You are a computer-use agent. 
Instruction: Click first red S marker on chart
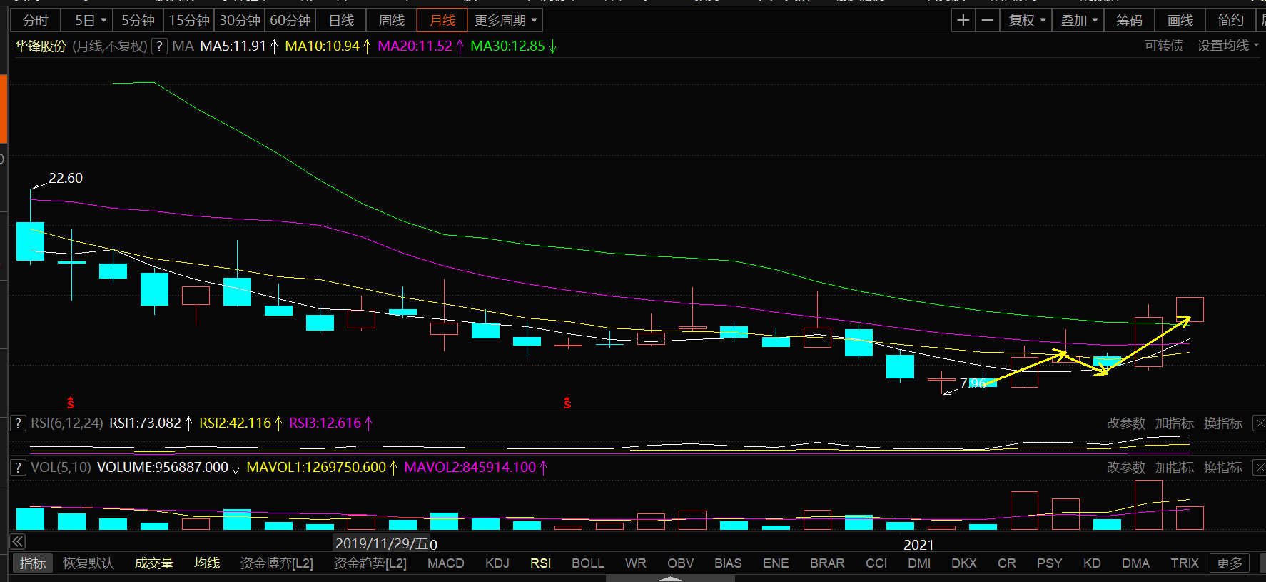click(x=71, y=403)
